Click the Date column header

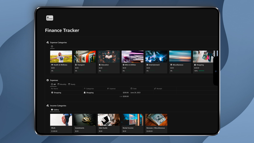click(x=141, y=89)
